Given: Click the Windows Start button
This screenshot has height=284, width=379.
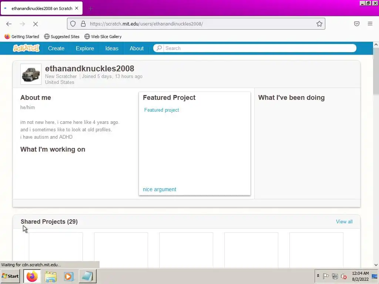Looking at the screenshot, I should [x=10, y=276].
